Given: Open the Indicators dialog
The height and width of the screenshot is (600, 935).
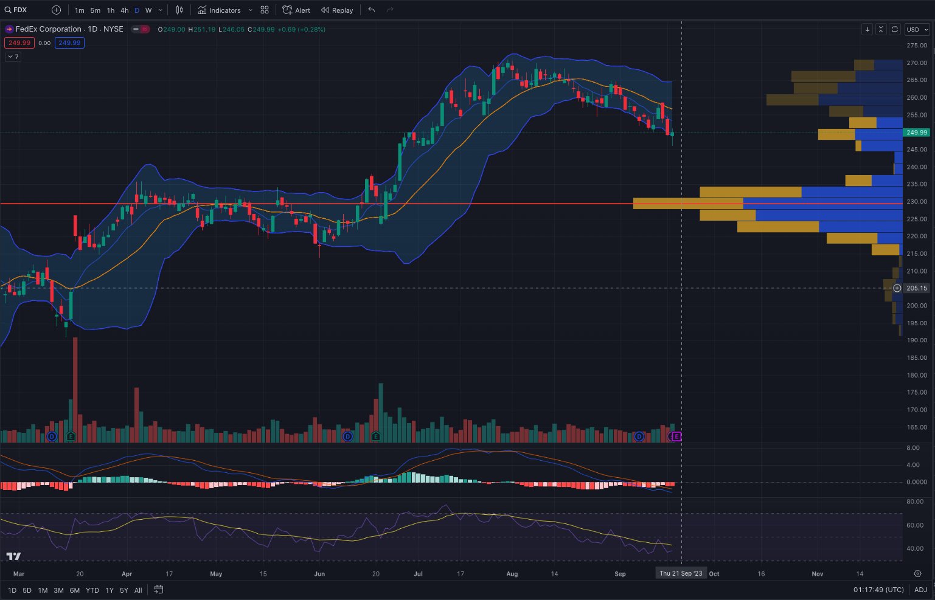Looking at the screenshot, I should pyautogui.click(x=219, y=10).
